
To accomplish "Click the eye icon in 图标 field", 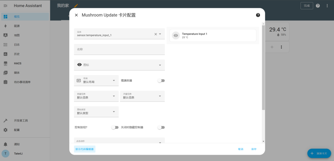I will tap(80, 65).
